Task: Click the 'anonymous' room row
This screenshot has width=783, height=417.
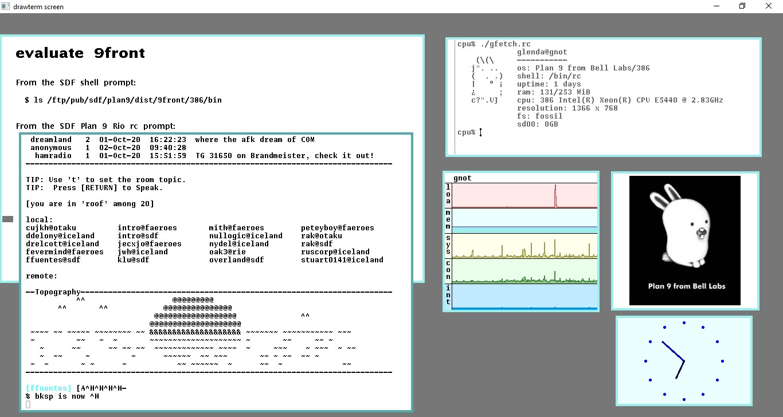Action: (109, 148)
